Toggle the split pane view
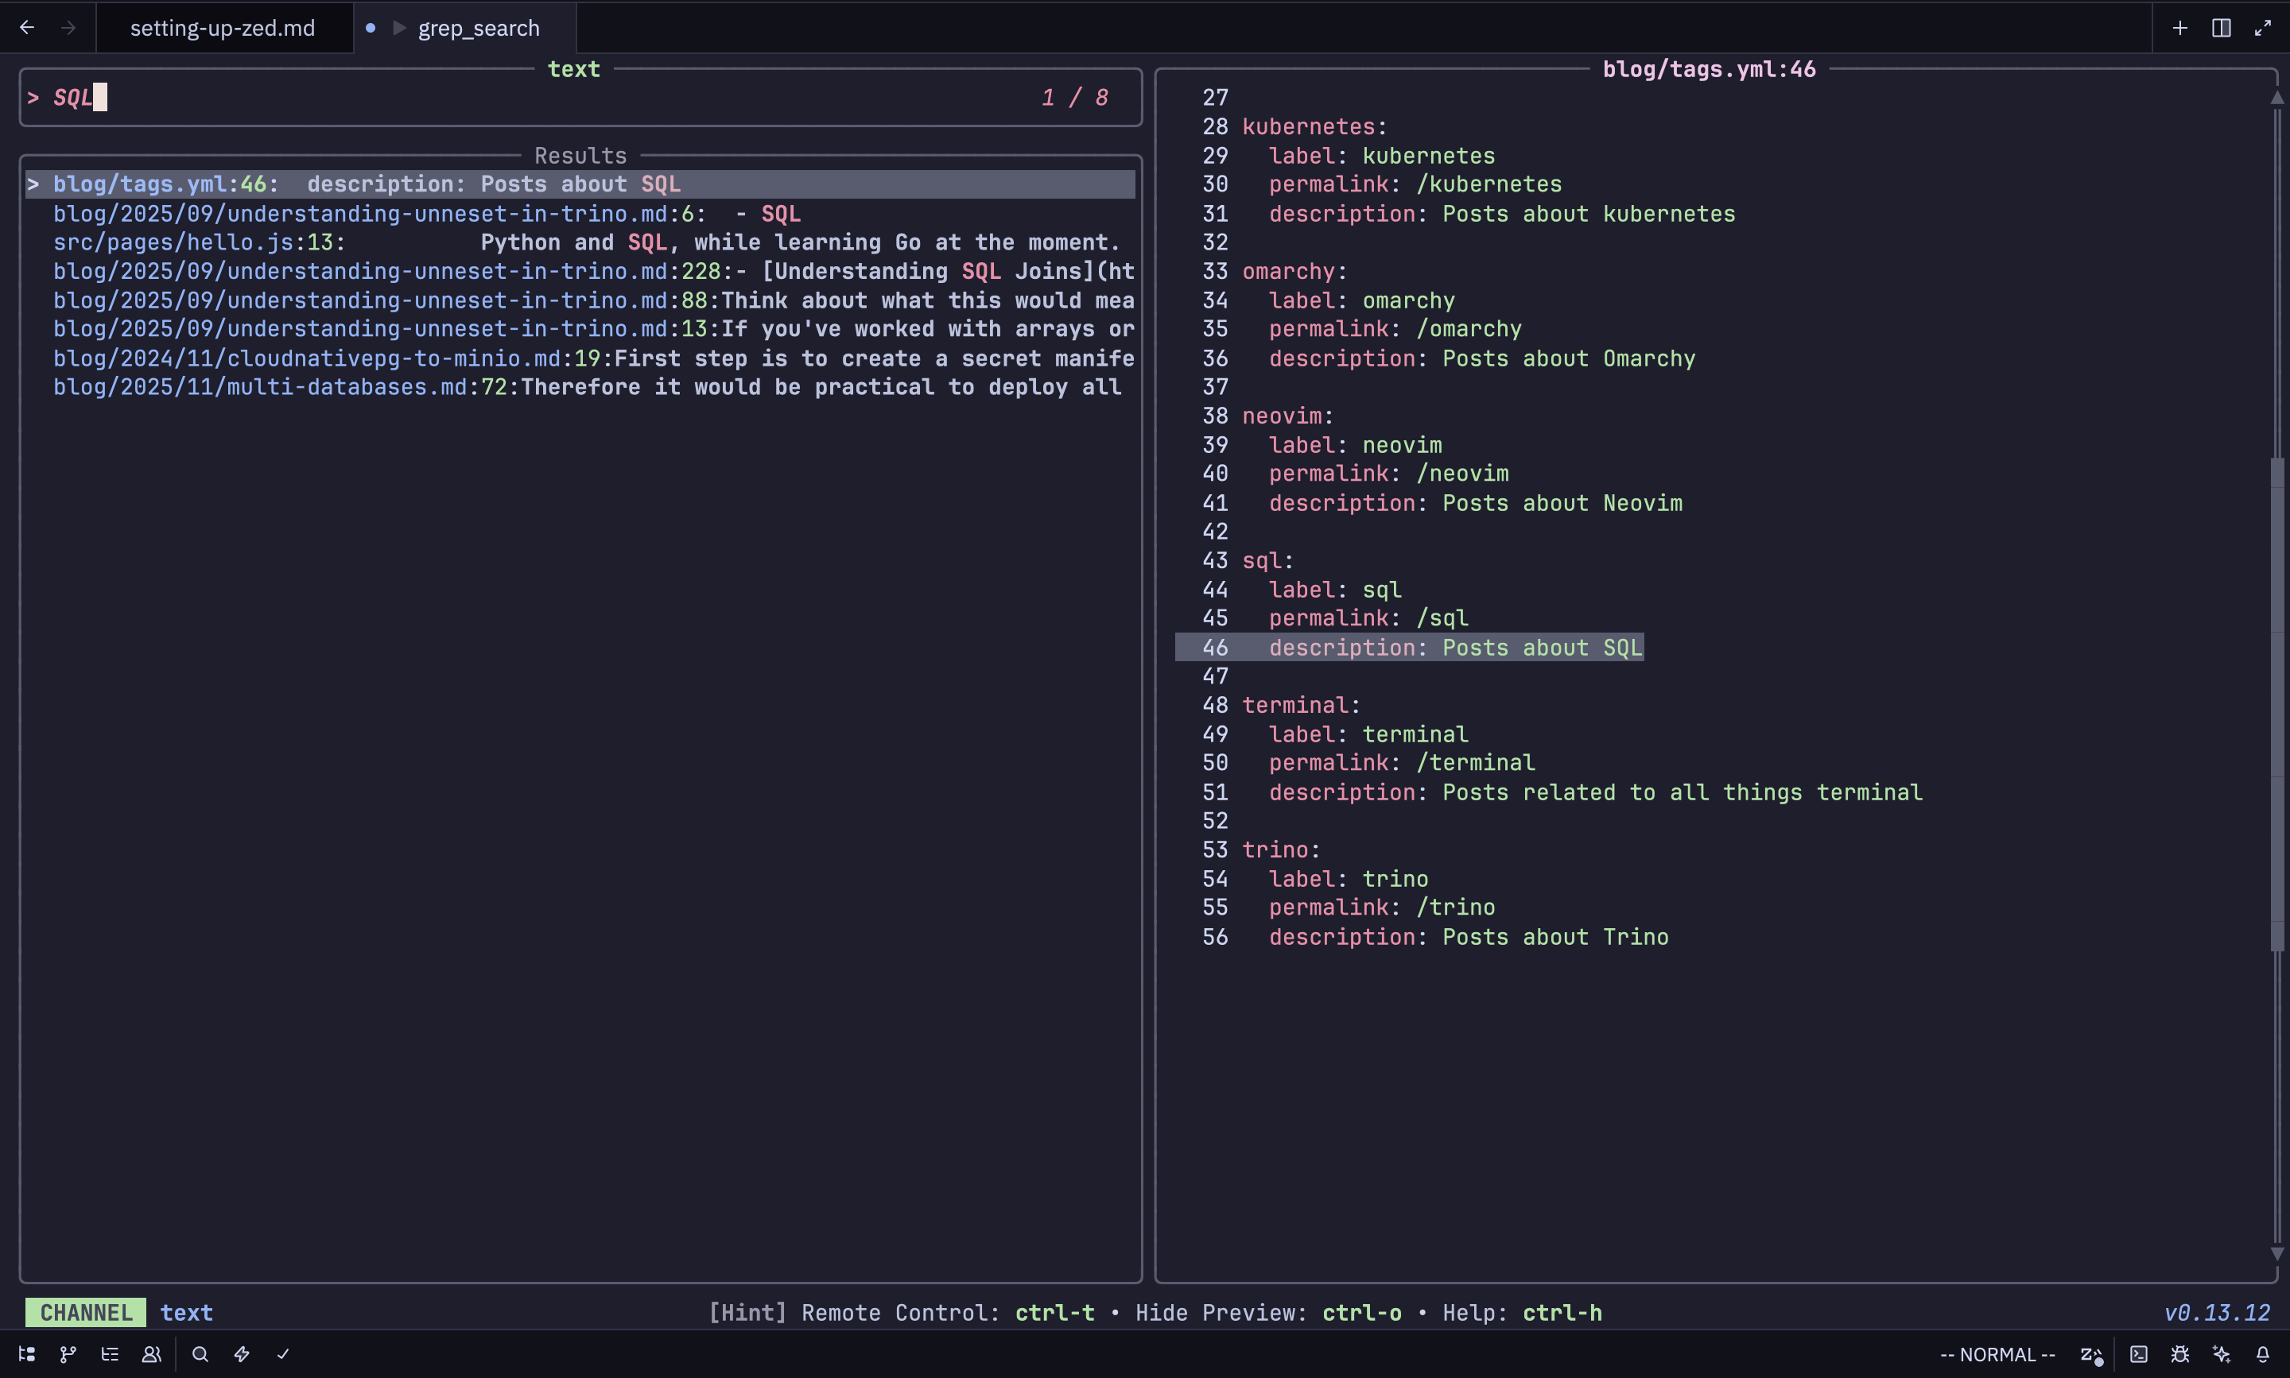Image resolution: width=2290 pixels, height=1378 pixels. 2222,27
